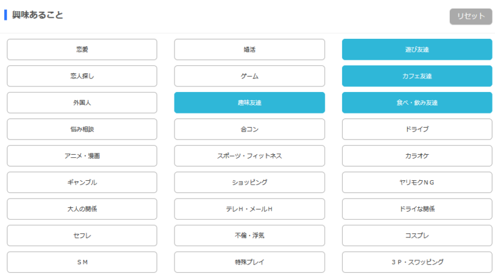Choose the 外国人 interest tag

tap(82, 102)
